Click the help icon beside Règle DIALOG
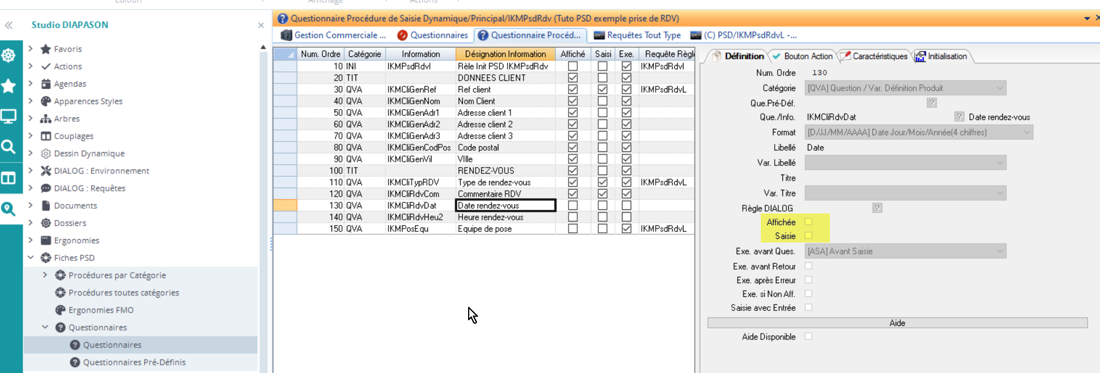 [x=877, y=208]
